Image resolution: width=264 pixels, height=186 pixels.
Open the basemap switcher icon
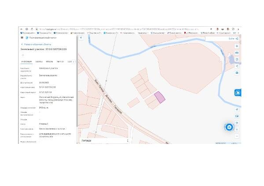coord(237,116)
